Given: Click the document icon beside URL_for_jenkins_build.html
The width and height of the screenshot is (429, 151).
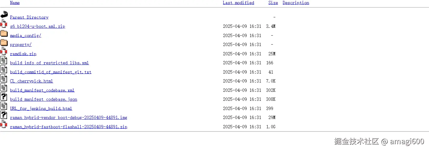Looking at the screenshot, I should coord(4,106).
